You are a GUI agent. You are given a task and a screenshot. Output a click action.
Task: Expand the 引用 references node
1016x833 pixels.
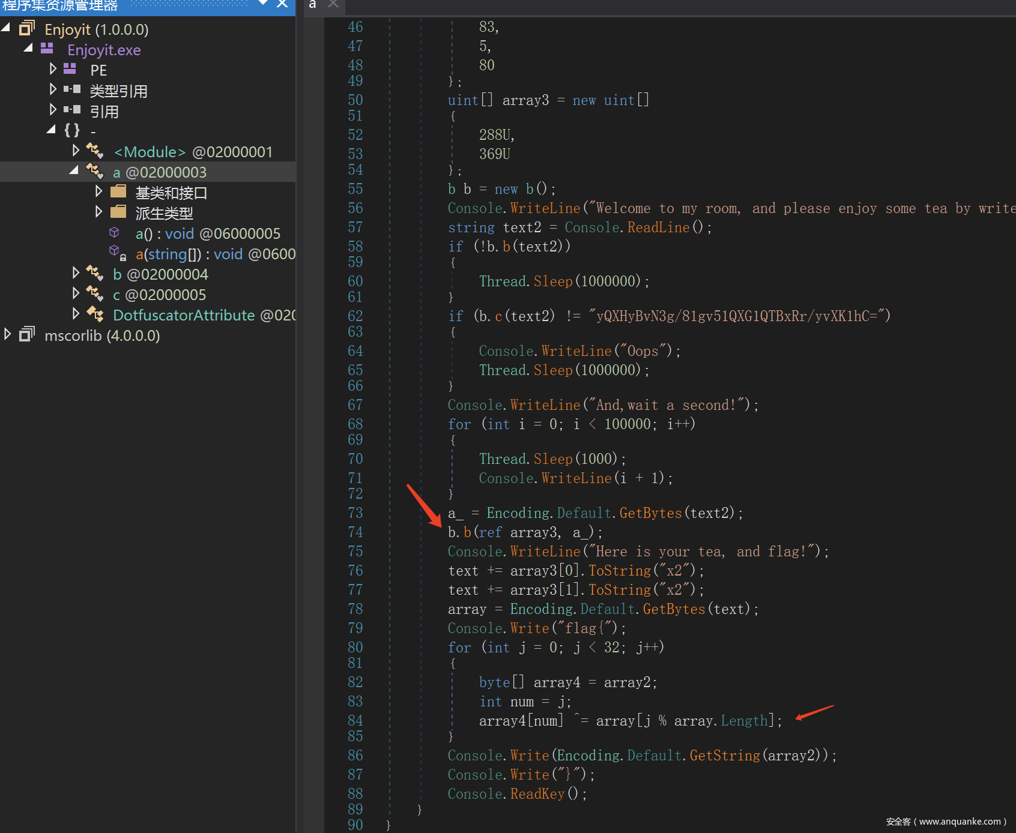pos(53,110)
